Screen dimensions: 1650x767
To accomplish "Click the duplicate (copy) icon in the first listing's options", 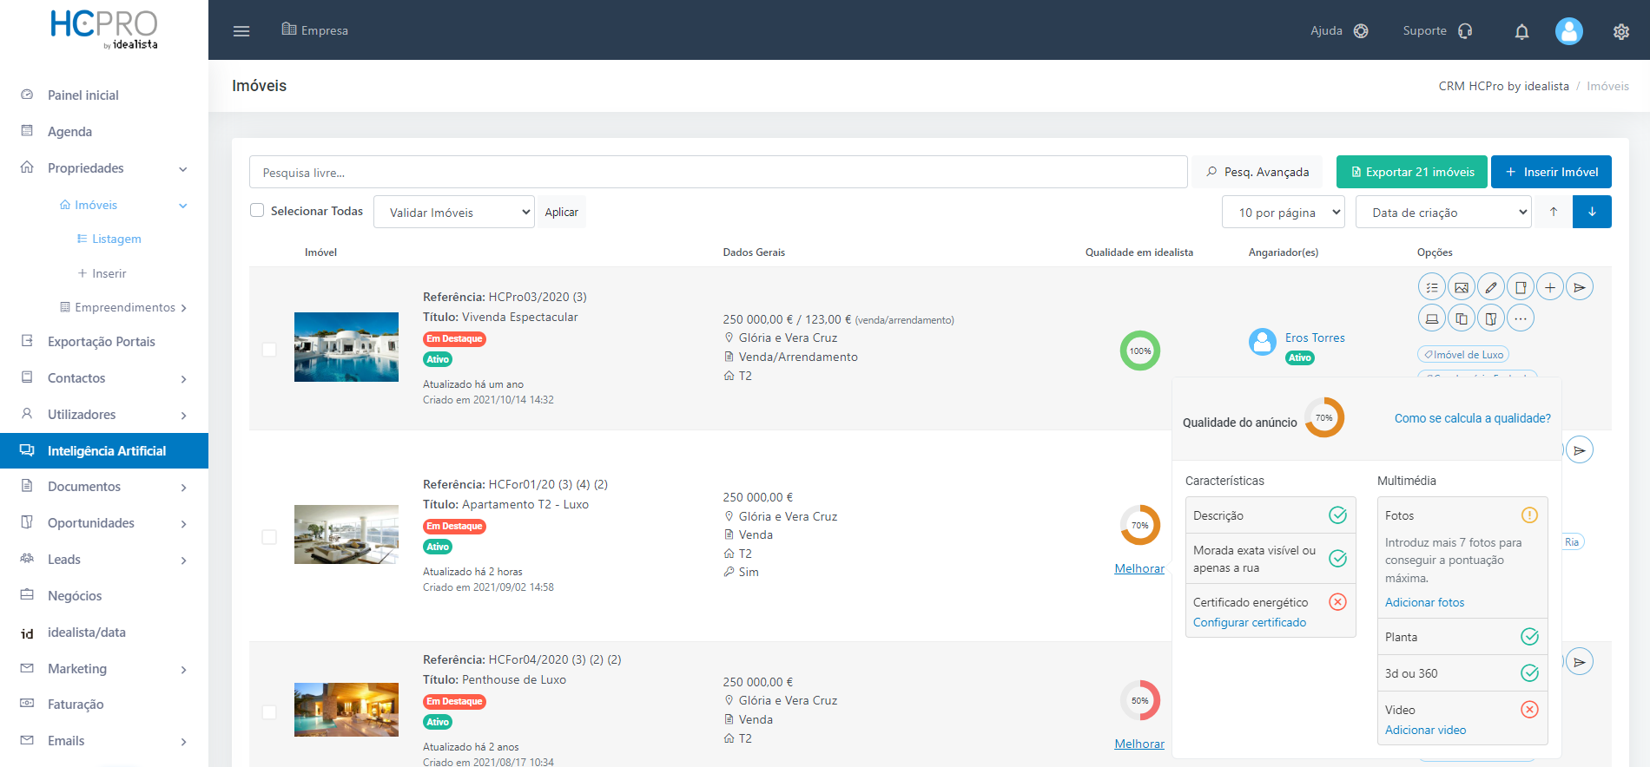I will pos(1462,318).
